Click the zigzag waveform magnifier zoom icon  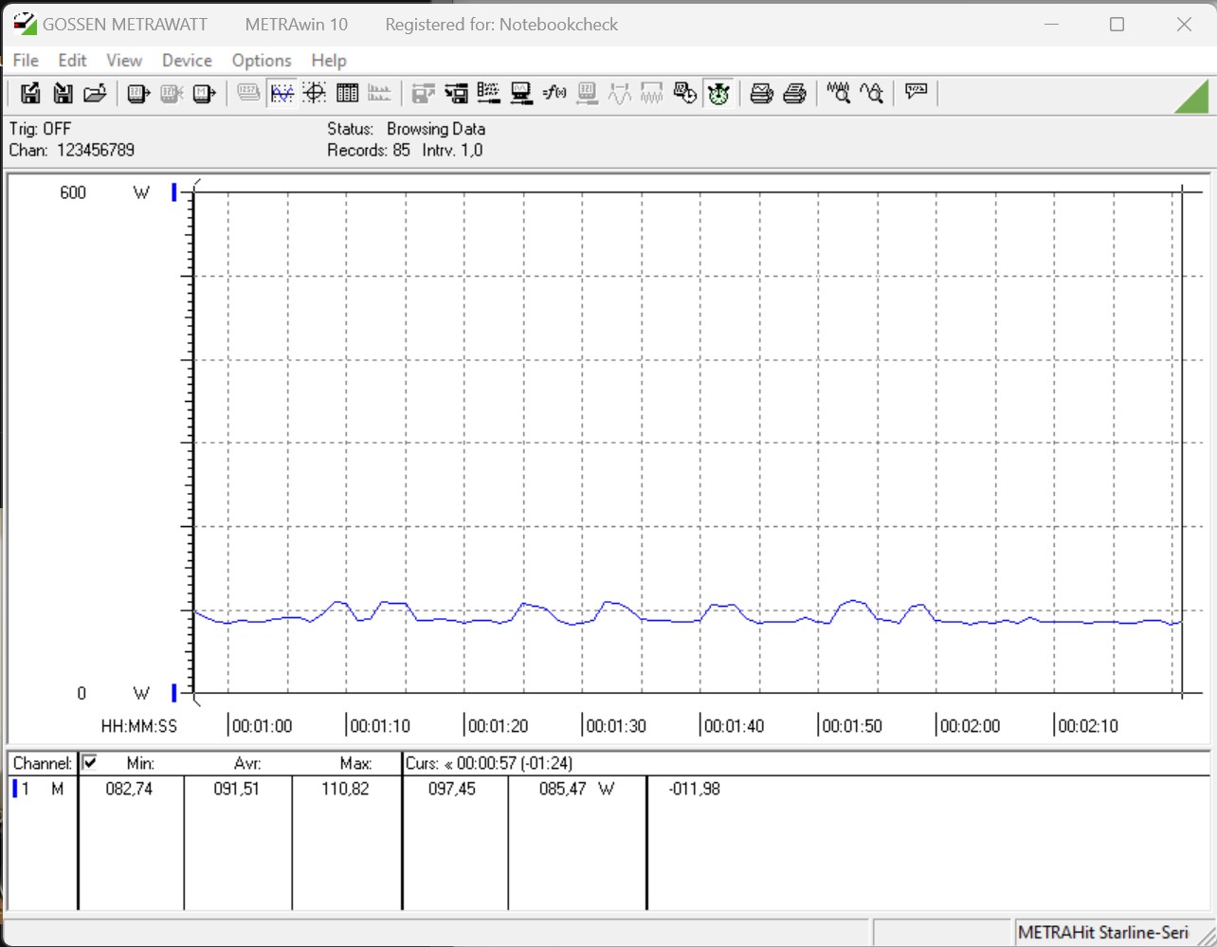click(x=839, y=93)
